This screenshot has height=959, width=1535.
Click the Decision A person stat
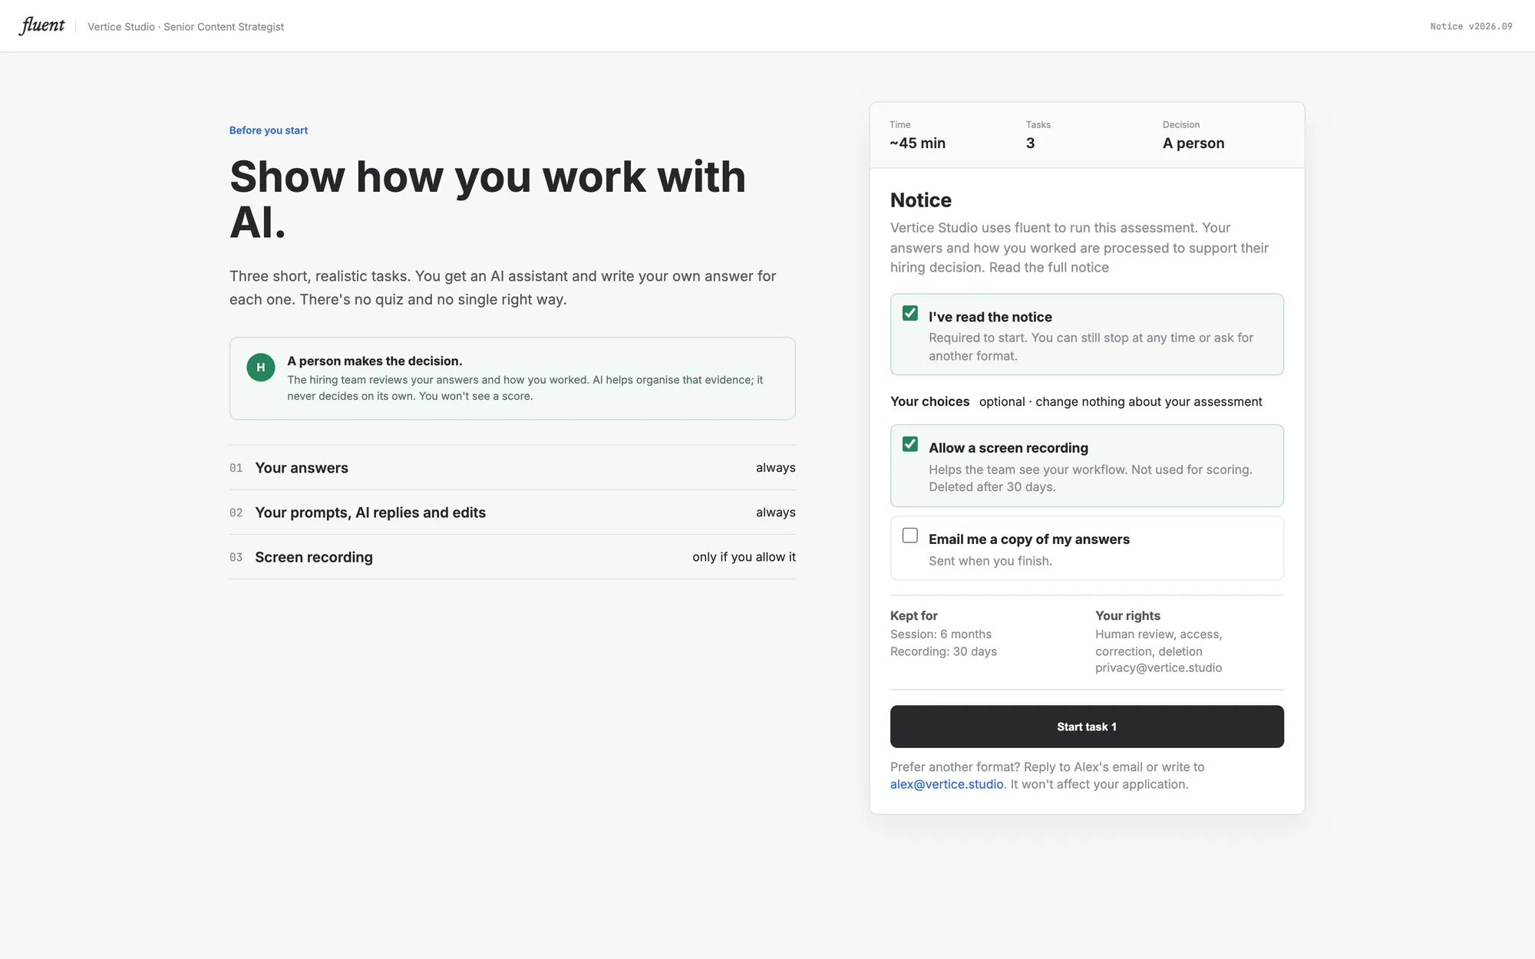(x=1193, y=136)
